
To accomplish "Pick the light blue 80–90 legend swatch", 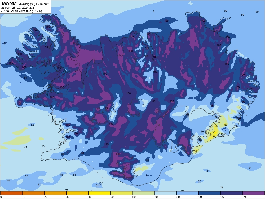I will [x=188, y=193].
